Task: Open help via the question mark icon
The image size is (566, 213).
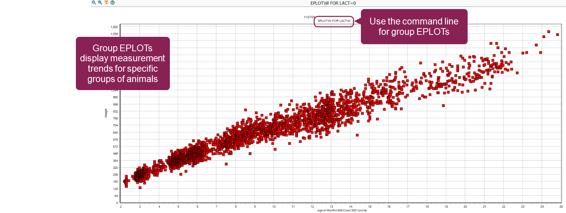Action: click(x=112, y=2)
